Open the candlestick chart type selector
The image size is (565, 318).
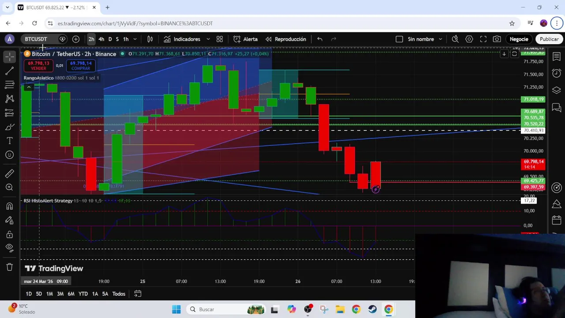(x=150, y=39)
